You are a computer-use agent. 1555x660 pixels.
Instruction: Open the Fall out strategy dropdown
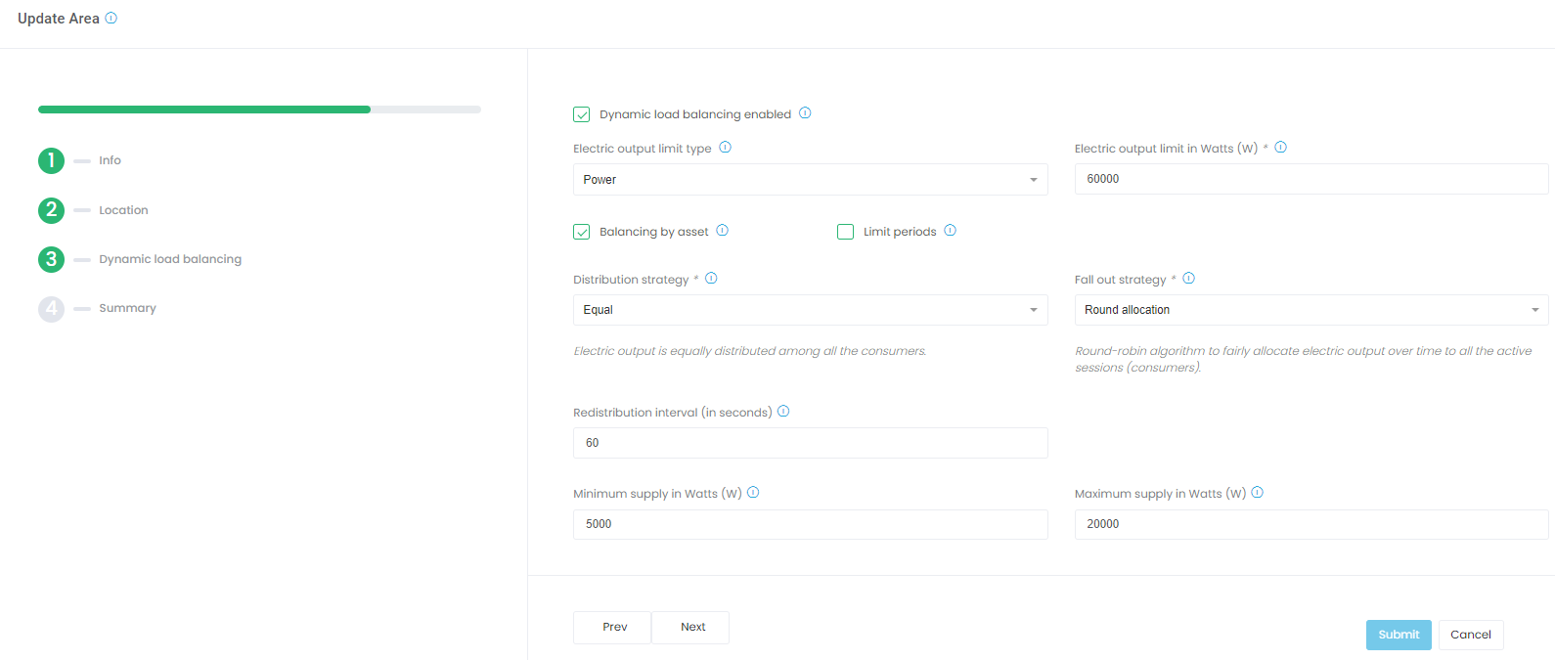click(1311, 310)
